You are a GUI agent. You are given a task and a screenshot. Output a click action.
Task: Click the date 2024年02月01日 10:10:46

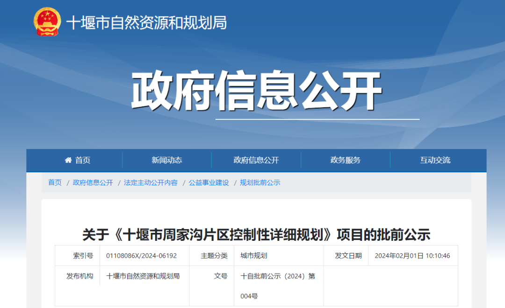pos(412,256)
